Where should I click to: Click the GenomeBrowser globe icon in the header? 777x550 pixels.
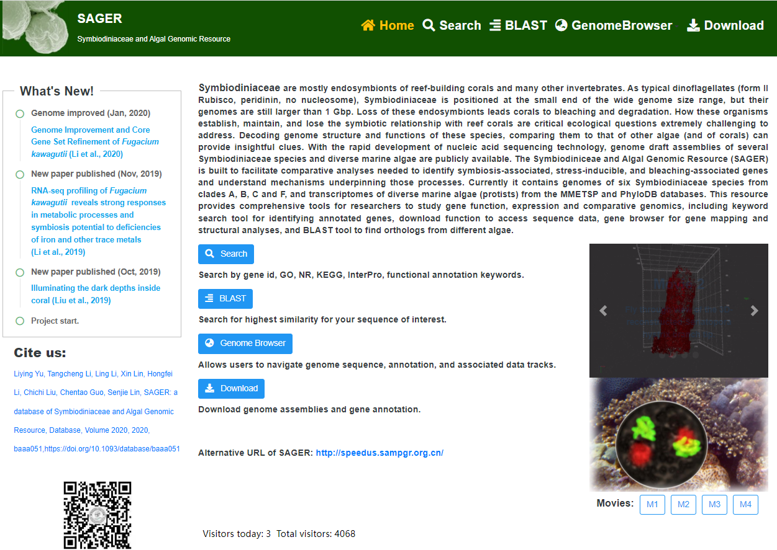561,25
